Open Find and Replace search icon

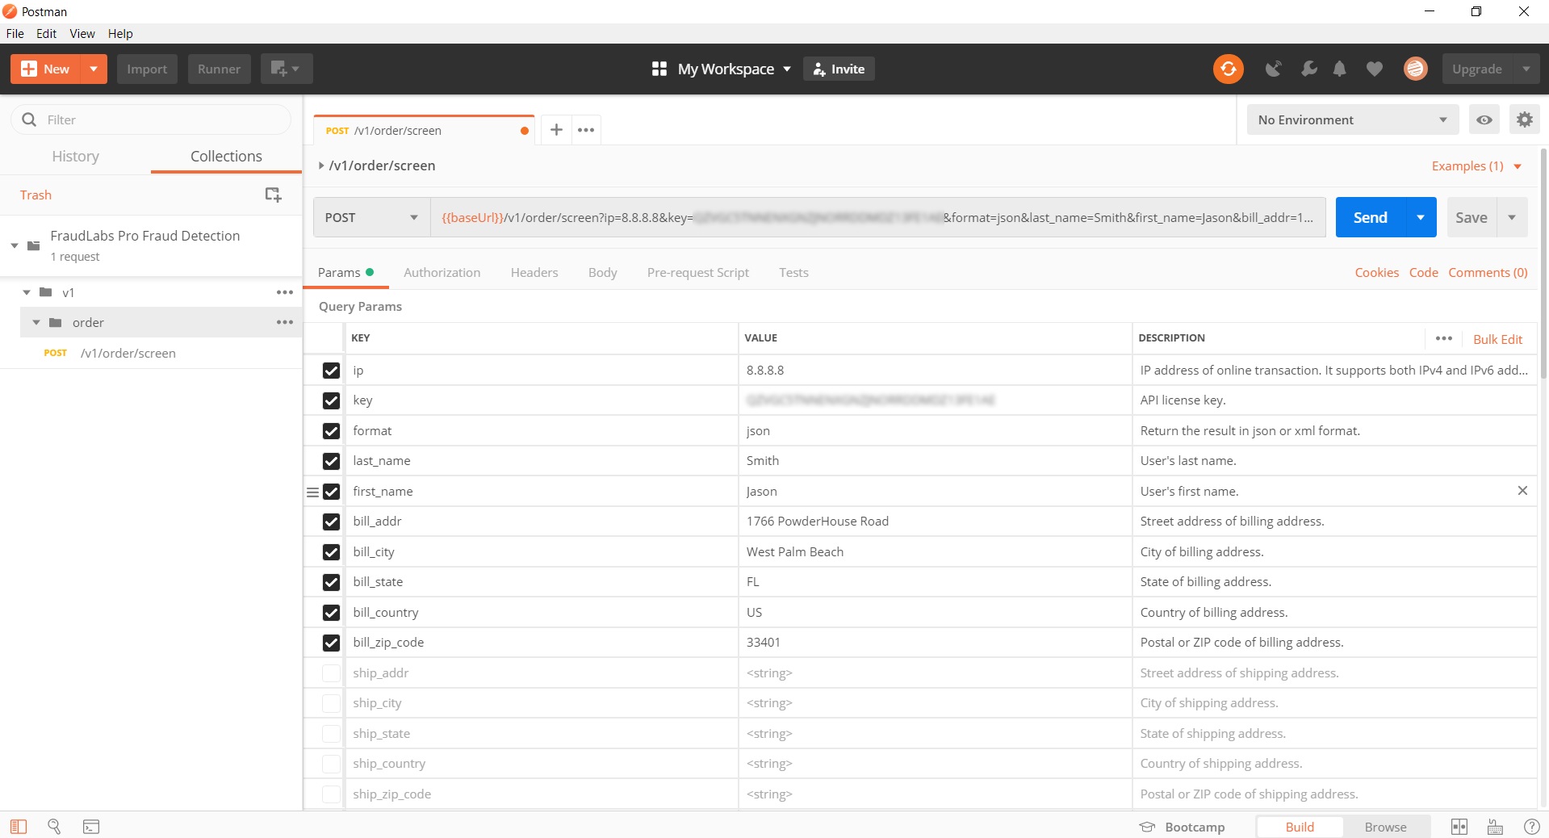(x=54, y=827)
